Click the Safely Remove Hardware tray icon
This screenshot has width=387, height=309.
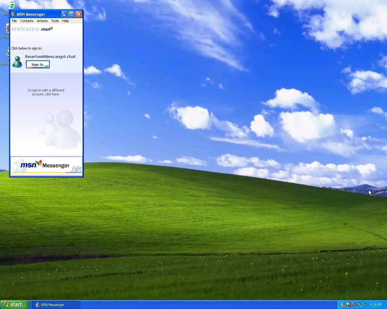(364, 304)
